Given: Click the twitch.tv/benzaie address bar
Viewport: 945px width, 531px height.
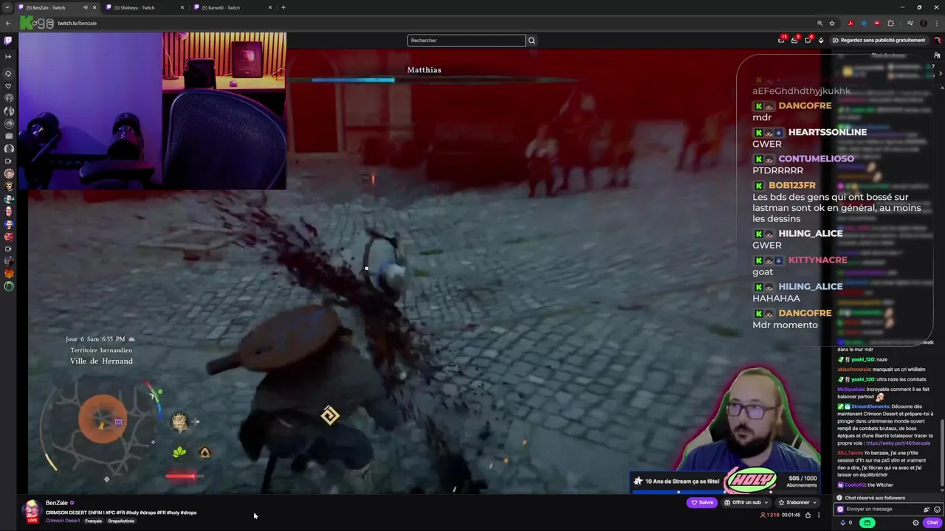Looking at the screenshot, I should 77,23.
